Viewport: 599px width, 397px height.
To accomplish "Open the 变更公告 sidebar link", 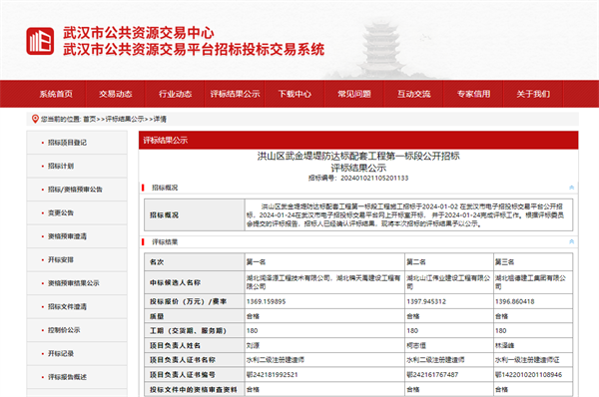I will (61, 212).
